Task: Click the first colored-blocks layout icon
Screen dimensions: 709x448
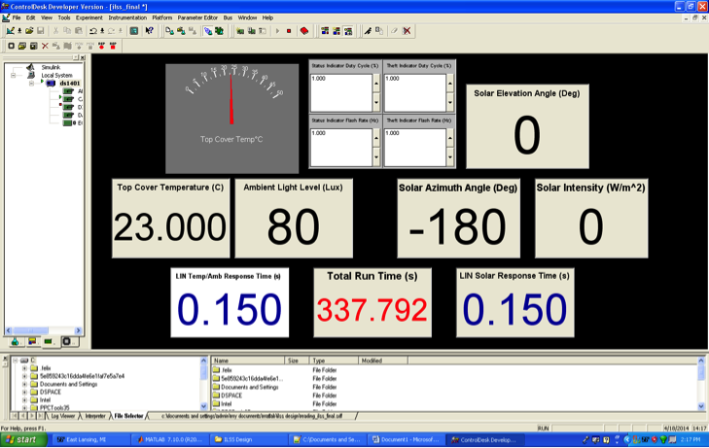Action: click(x=325, y=31)
